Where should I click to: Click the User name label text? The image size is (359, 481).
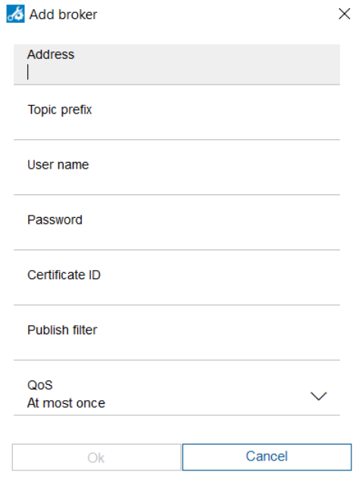tap(58, 165)
